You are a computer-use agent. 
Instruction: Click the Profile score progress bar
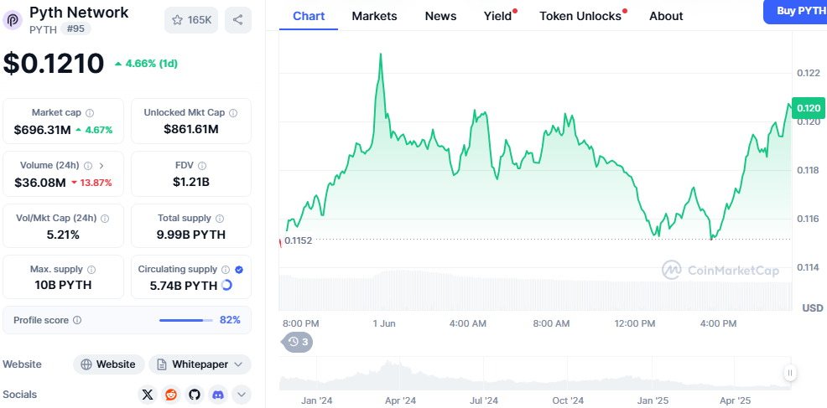tap(186, 320)
